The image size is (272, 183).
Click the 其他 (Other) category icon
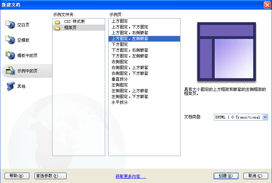[10, 86]
